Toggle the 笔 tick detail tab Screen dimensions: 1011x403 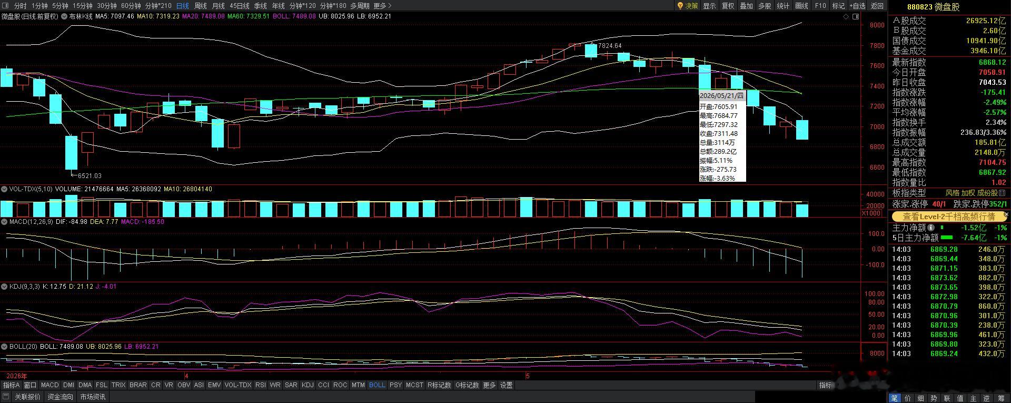pos(895,398)
